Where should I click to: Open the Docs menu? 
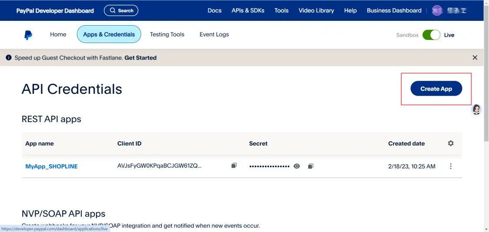coord(215,10)
